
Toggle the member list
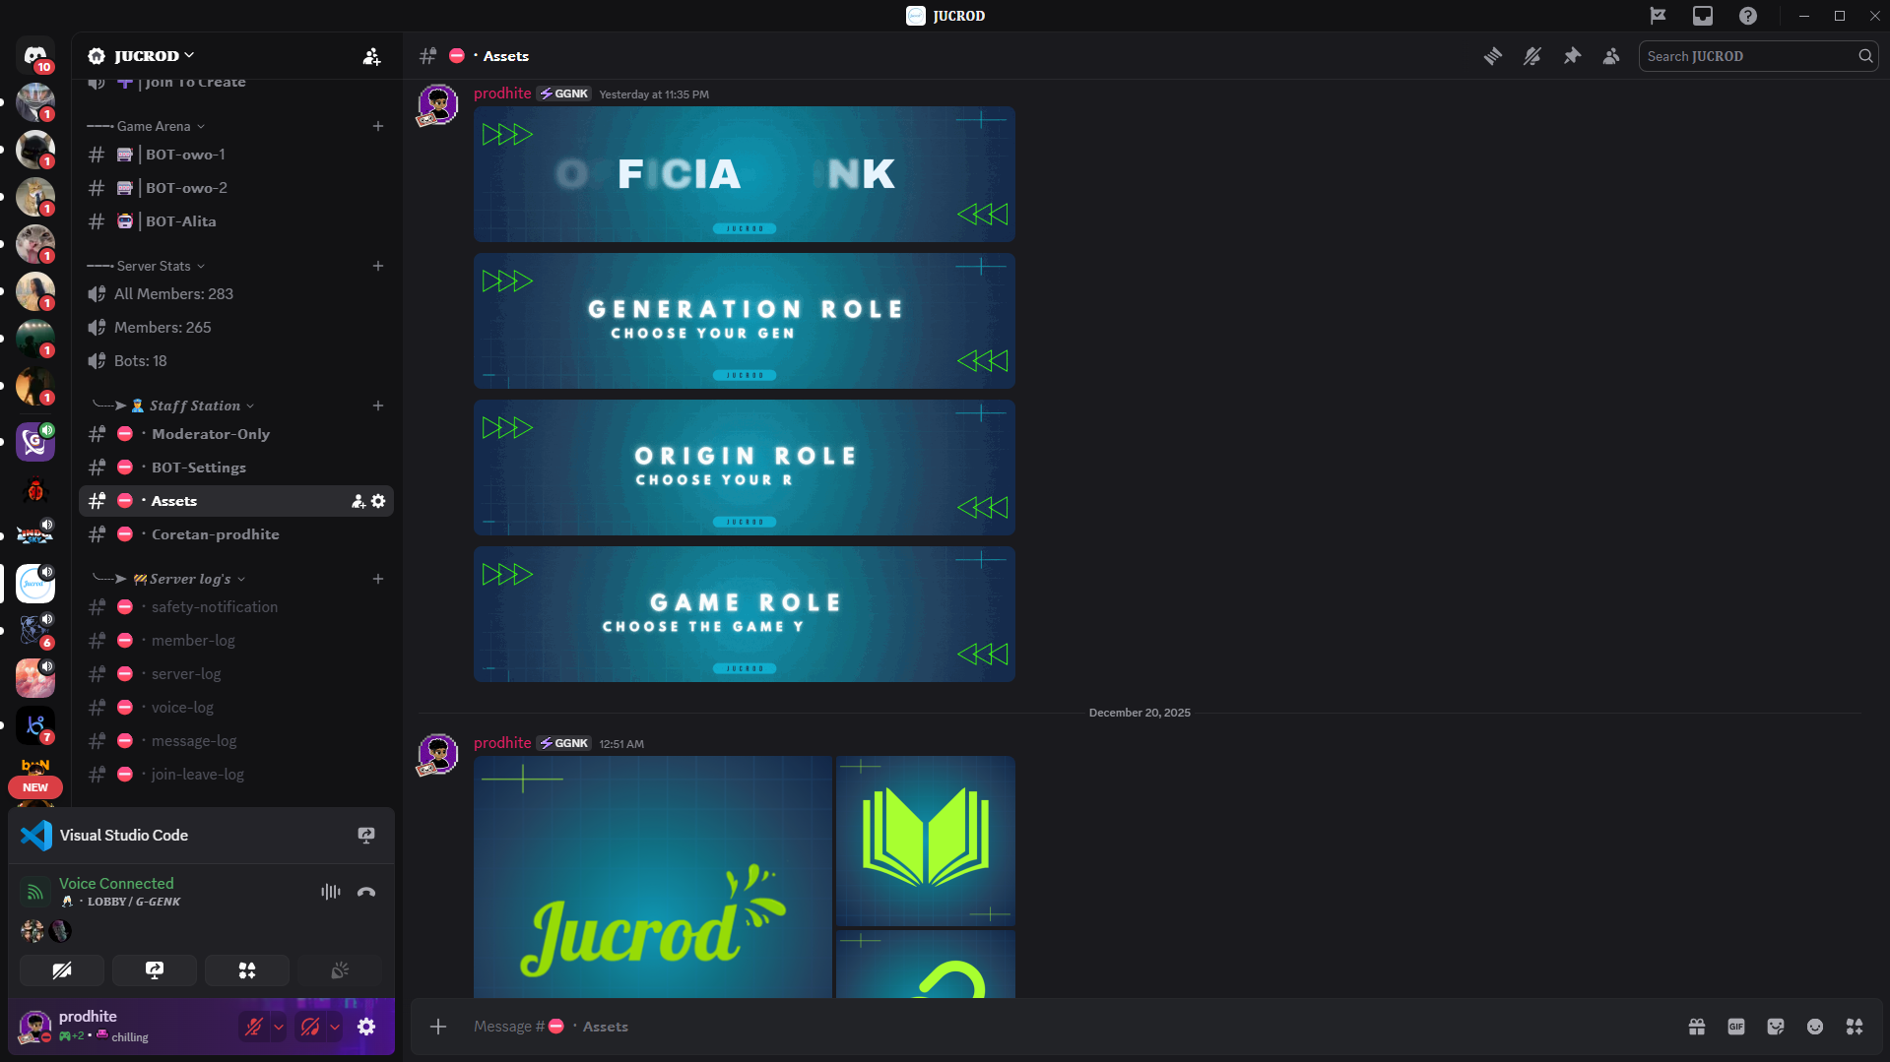coord(1611,56)
